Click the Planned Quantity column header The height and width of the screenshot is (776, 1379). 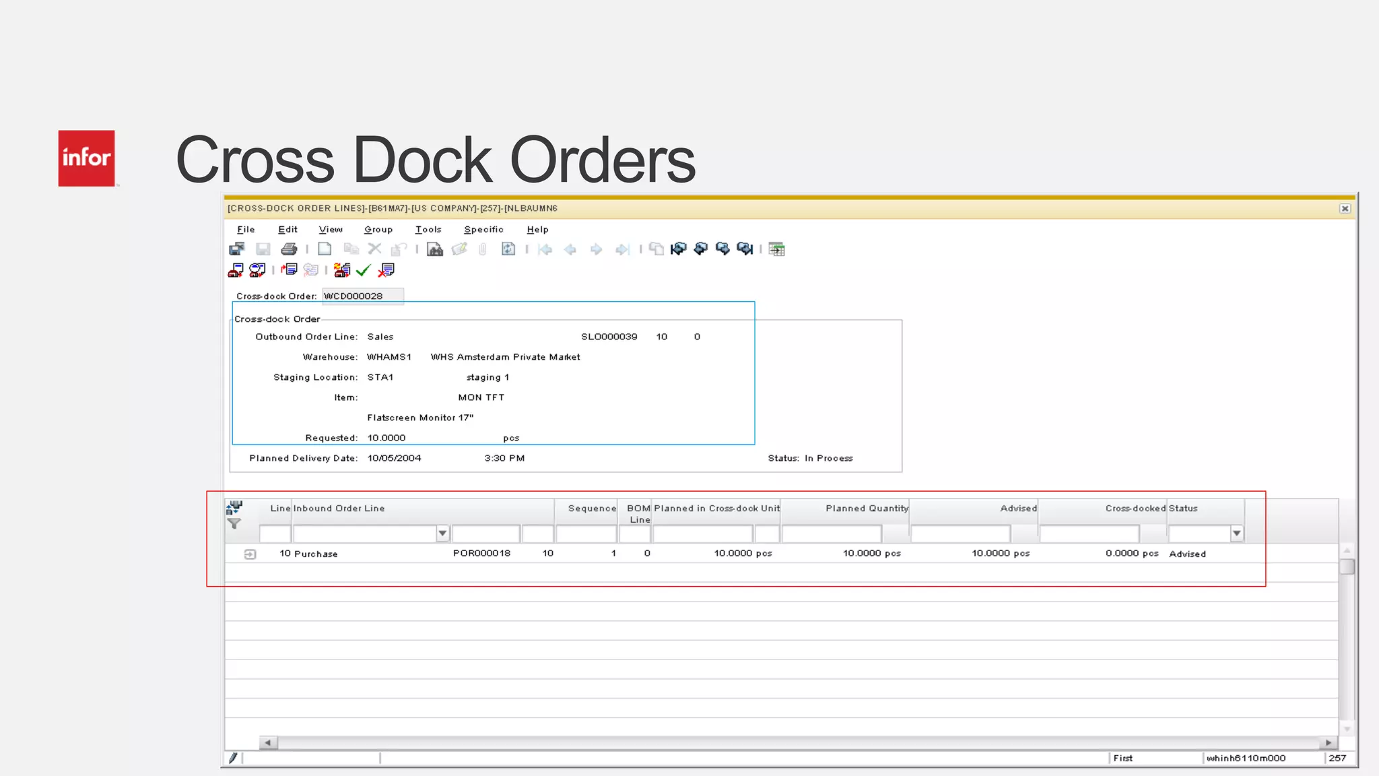867,509
